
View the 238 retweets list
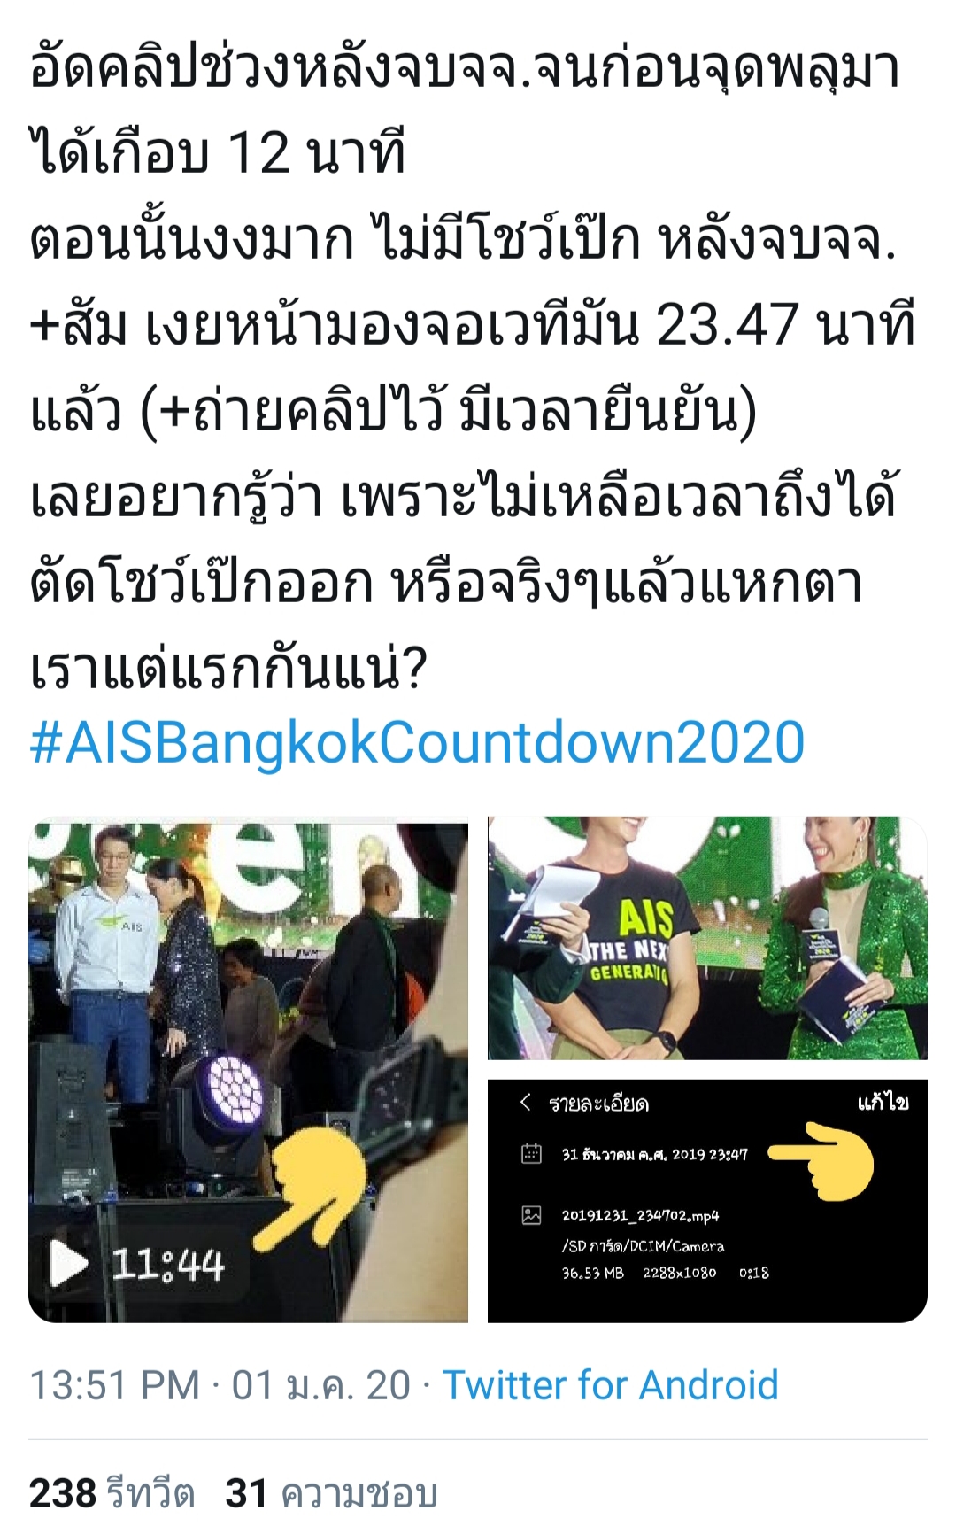(112, 1493)
